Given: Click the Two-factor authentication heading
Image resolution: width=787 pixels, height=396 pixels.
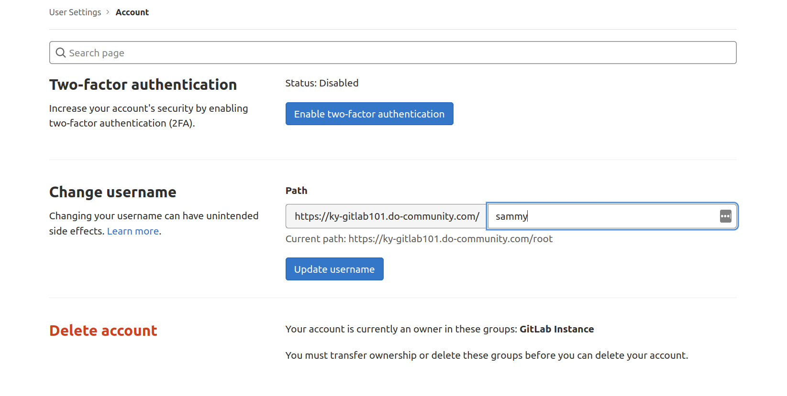Looking at the screenshot, I should [x=143, y=85].
